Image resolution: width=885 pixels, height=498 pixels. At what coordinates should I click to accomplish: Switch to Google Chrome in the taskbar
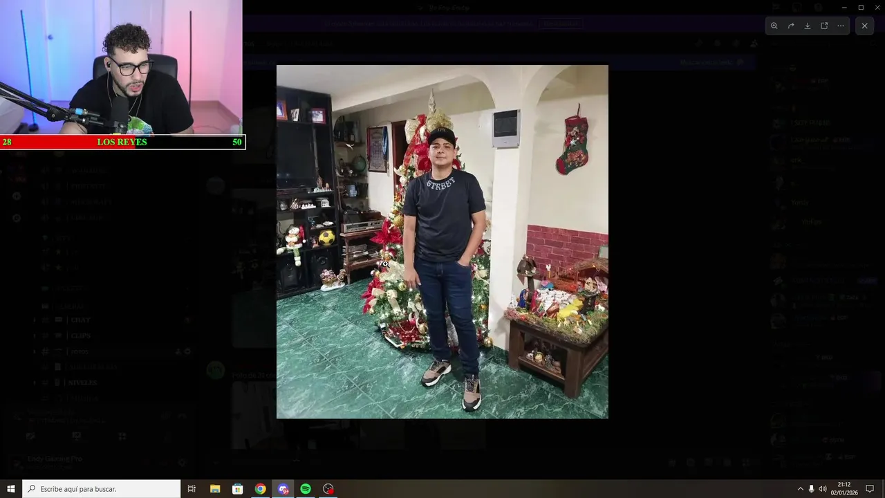[260, 489]
